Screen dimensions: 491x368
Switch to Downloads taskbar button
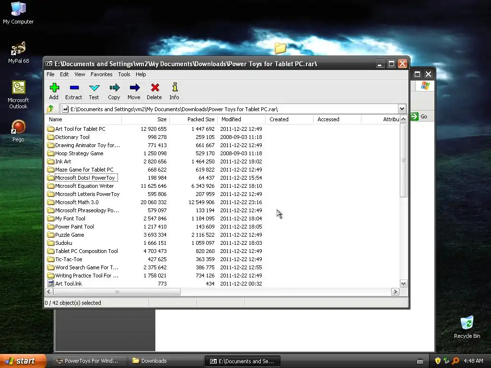pos(165,361)
